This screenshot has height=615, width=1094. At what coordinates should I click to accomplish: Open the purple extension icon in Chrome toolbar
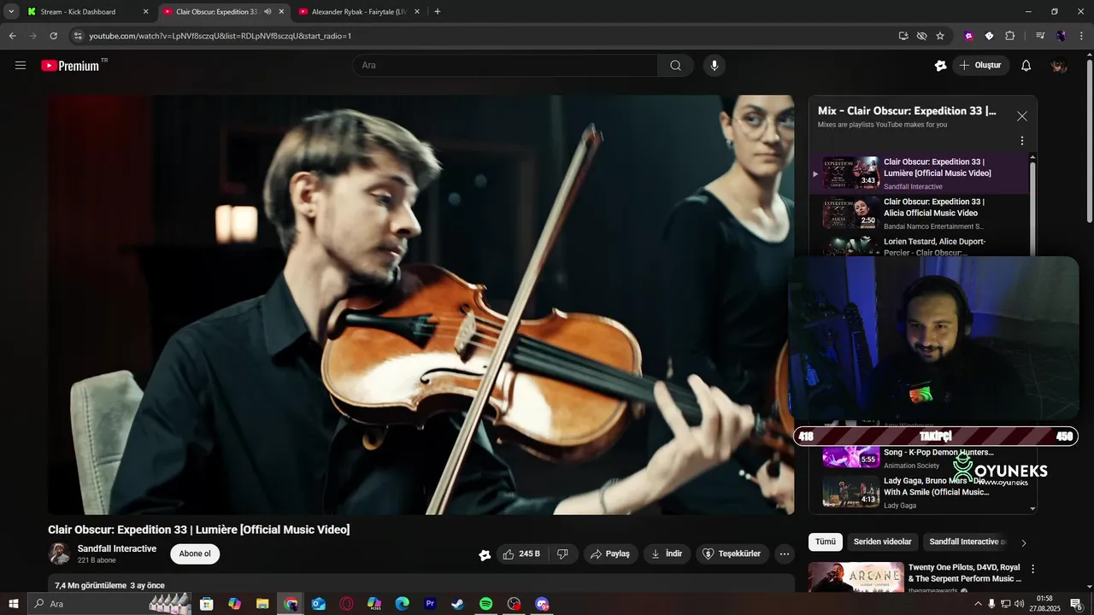pos(968,36)
